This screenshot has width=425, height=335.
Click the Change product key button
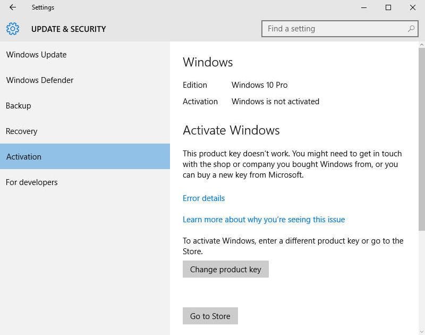pyautogui.click(x=225, y=269)
